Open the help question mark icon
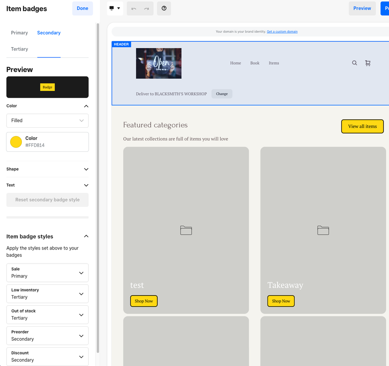 click(x=164, y=9)
